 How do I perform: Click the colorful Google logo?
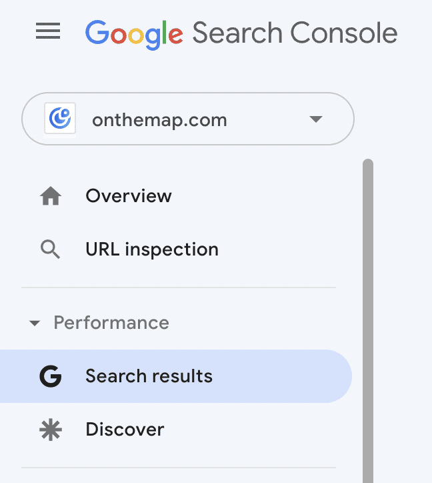point(134,33)
